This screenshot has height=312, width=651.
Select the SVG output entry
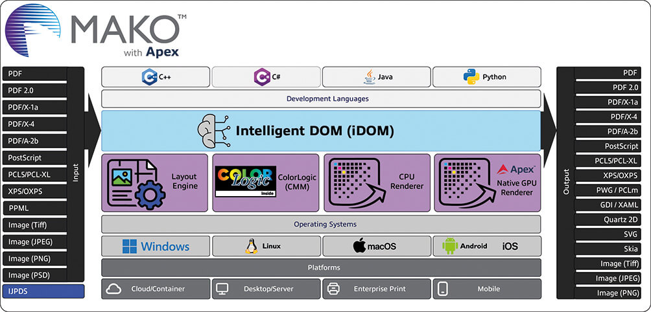pos(608,234)
